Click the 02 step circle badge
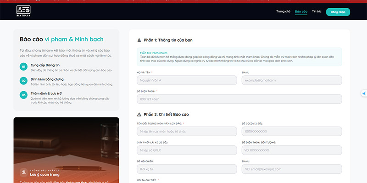The image size is (367, 183). click(24, 81)
